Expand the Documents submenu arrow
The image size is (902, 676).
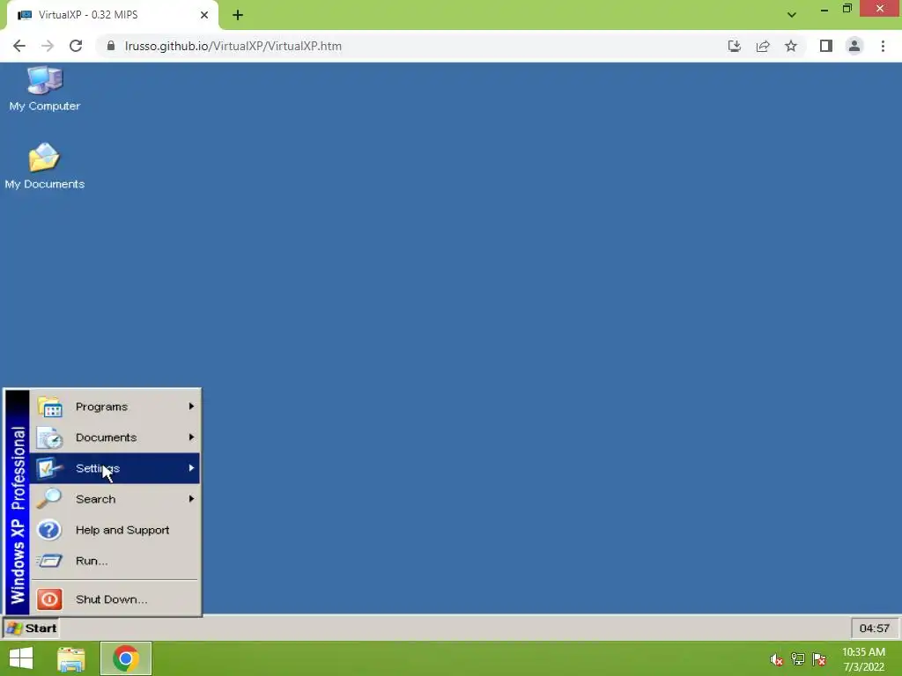pos(191,437)
